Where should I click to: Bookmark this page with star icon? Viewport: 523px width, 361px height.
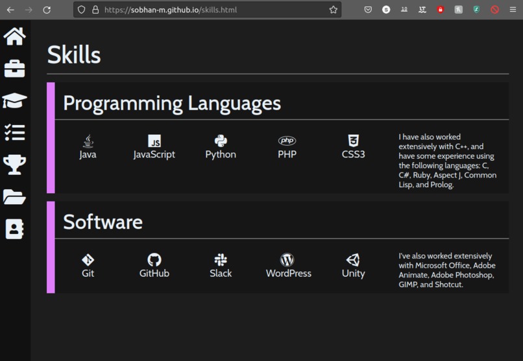(334, 10)
